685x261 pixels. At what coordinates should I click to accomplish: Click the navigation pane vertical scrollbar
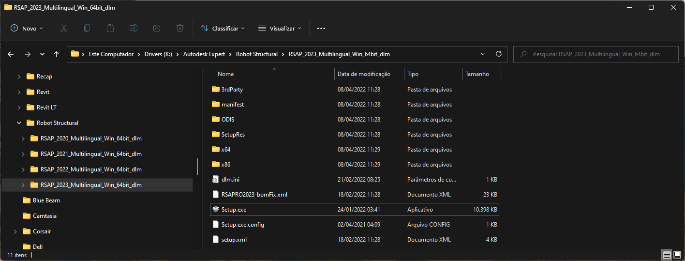(197, 167)
